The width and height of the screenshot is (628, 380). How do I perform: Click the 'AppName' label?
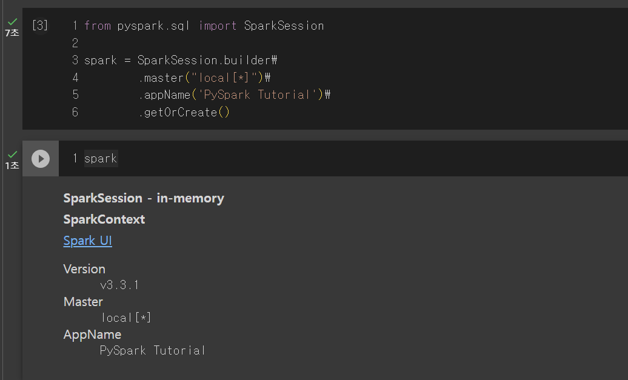(x=92, y=335)
